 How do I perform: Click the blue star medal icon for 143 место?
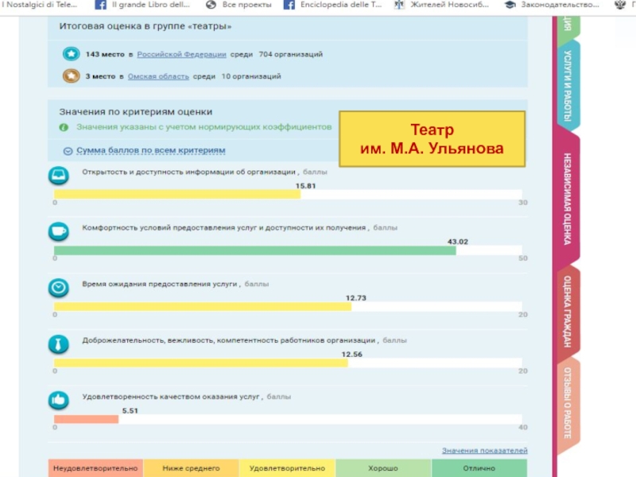[x=71, y=54]
